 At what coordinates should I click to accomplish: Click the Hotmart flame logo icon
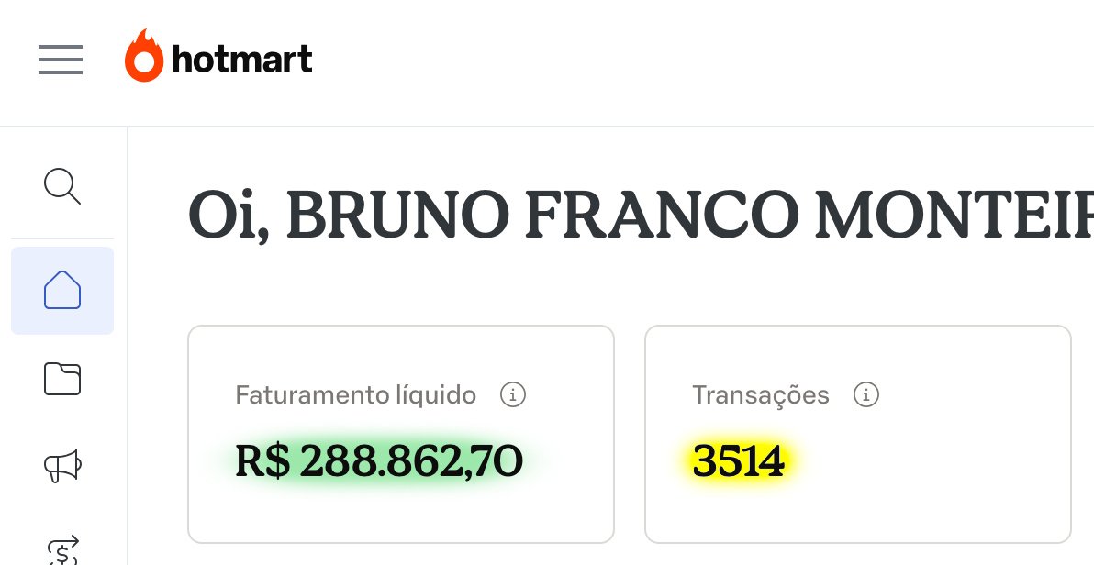pyautogui.click(x=143, y=57)
